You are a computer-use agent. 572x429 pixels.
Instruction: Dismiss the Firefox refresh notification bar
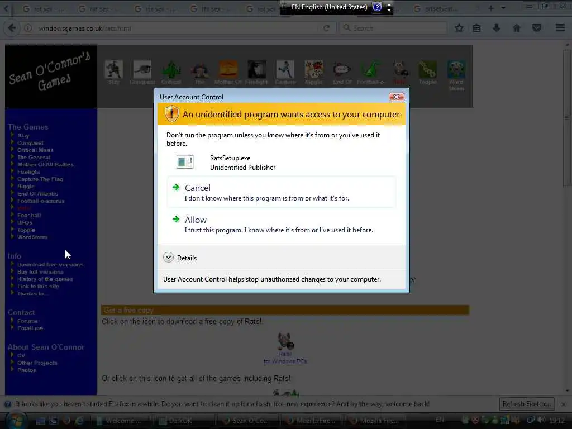pyautogui.click(x=563, y=404)
